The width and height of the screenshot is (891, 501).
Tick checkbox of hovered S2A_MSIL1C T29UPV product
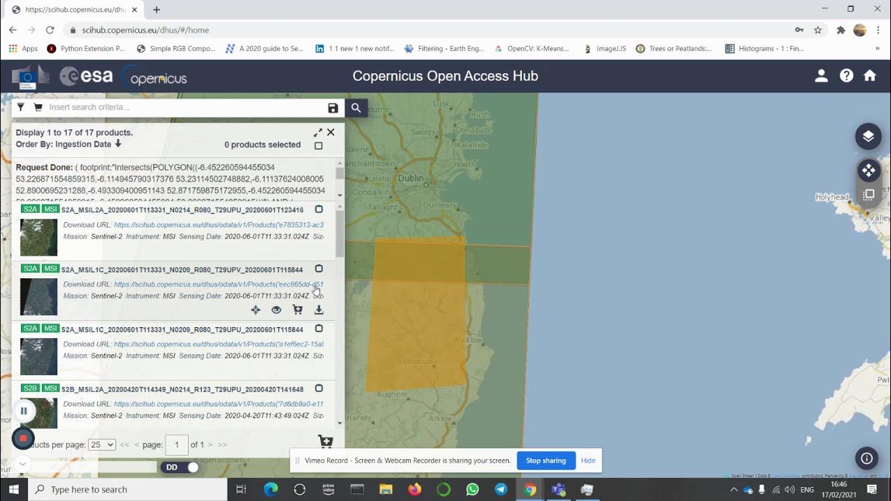coord(319,269)
